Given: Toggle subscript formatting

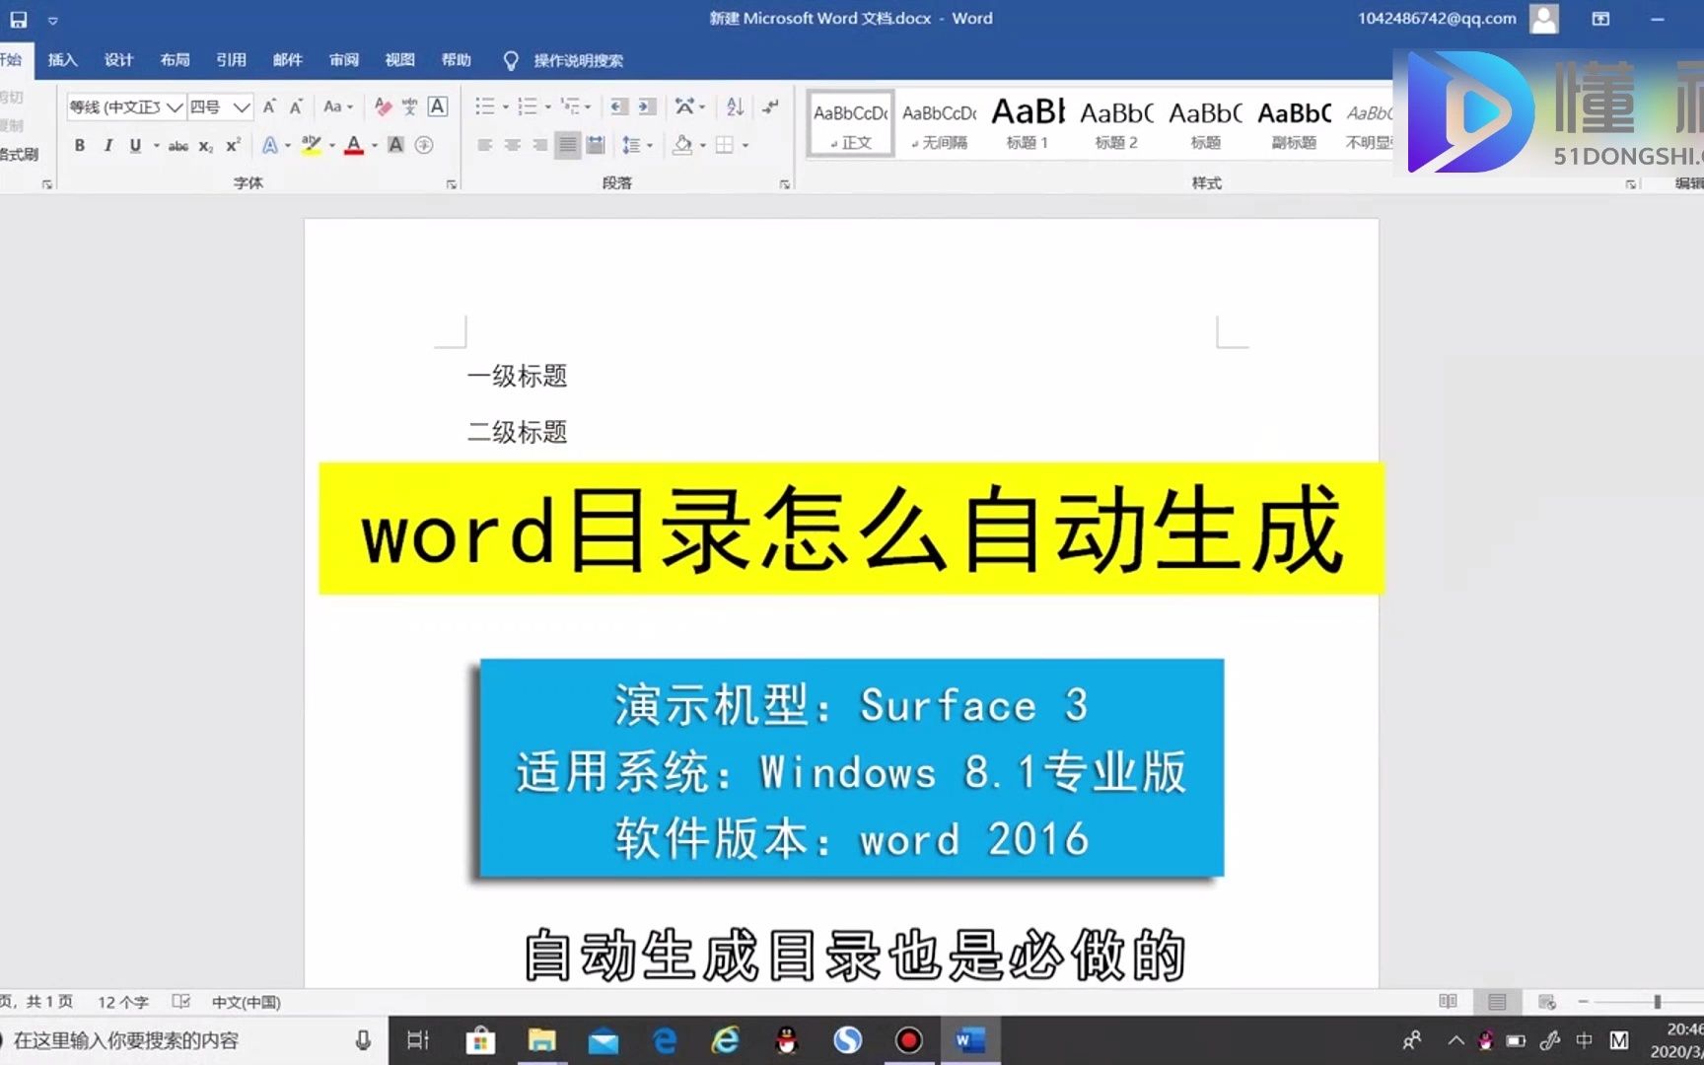Looking at the screenshot, I should tap(205, 145).
